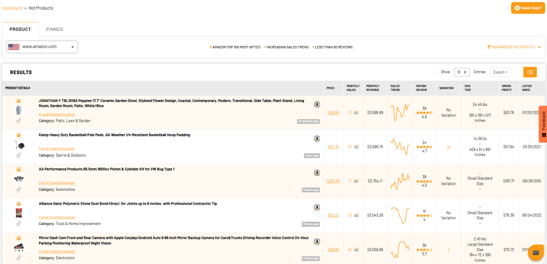
Task: View sales trend sparkline for JONATHAN Y stool
Action: click(x=400, y=112)
